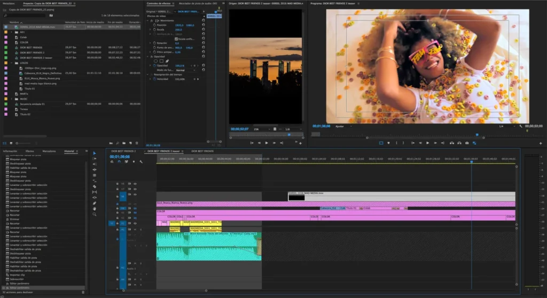Screen dimensions: 547x298
Task: Toggle Escala uniforme checkbox
Action: [176, 39]
